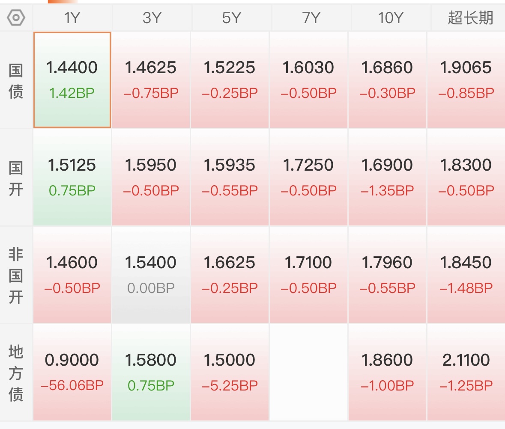Open the hexagon settings icon

tap(16, 18)
